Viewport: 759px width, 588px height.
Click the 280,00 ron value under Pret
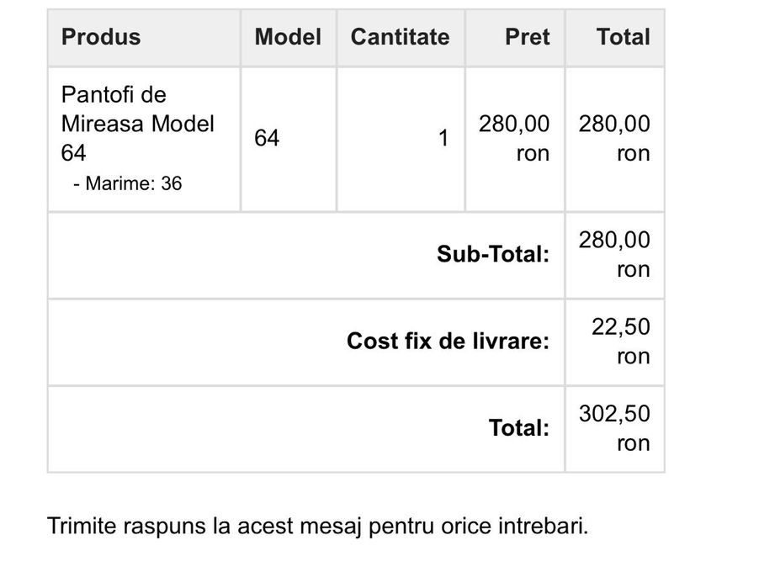pos(514,139)
